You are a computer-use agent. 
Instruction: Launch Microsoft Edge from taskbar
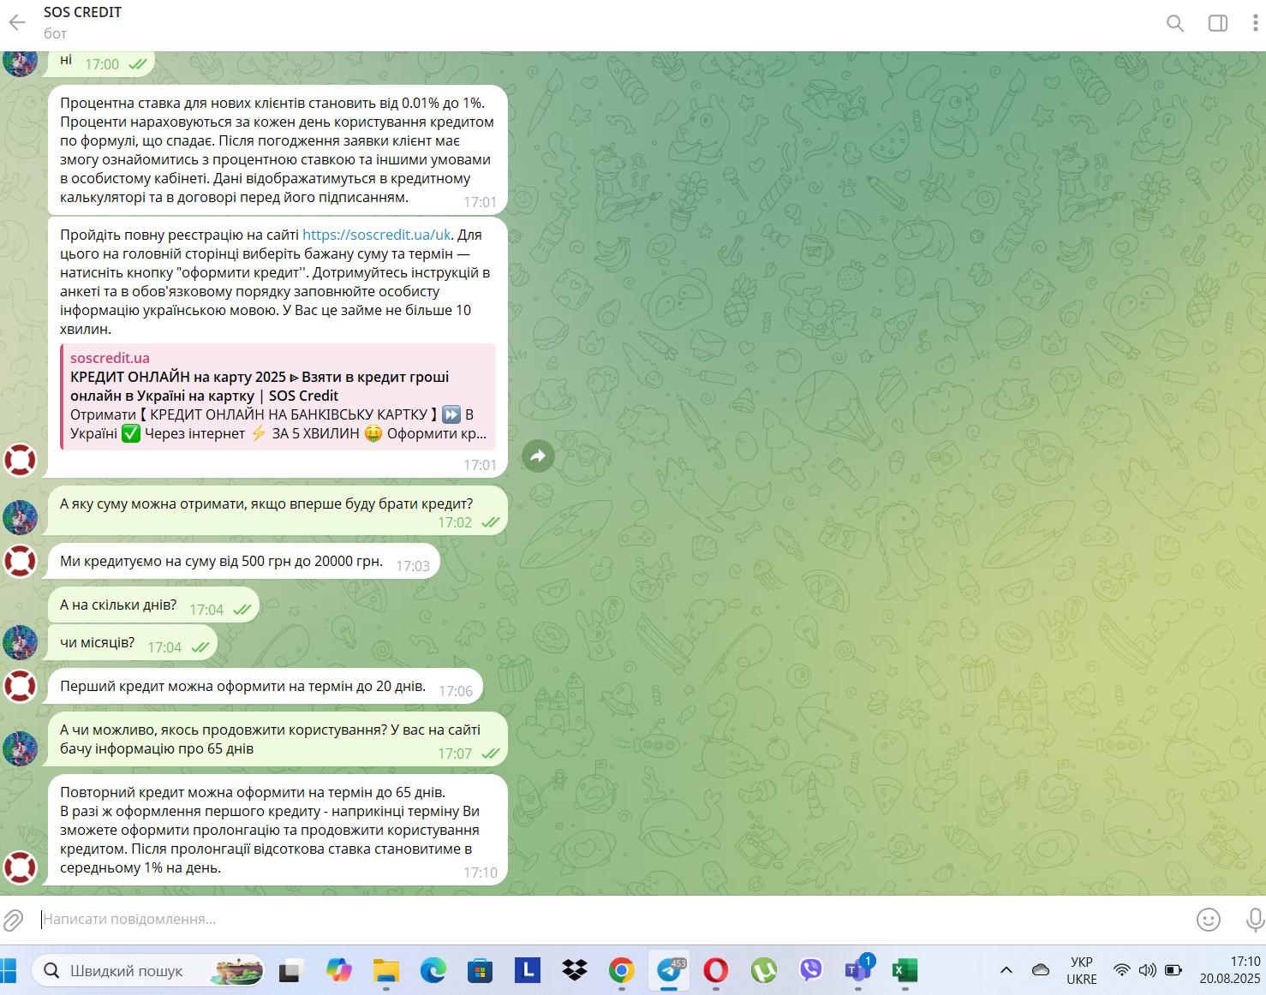[433, 970]
